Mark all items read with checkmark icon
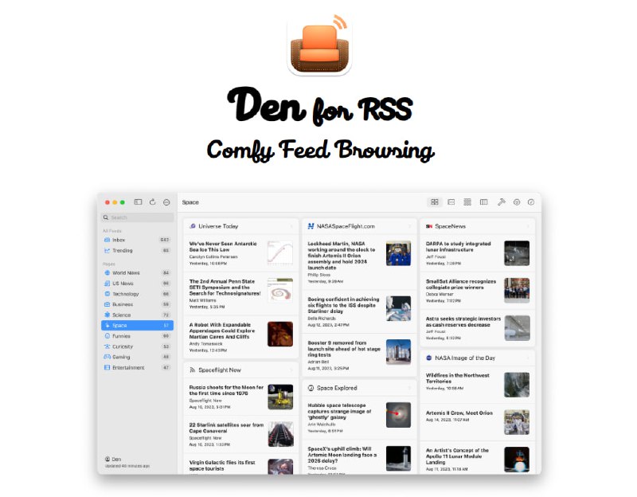 click(531, 202)
